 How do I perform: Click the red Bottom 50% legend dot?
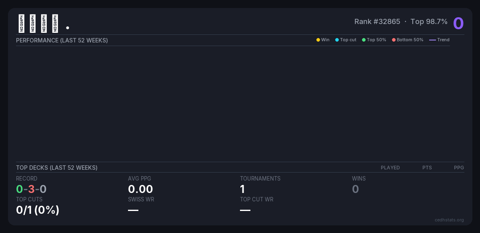(x=394, y=40)
